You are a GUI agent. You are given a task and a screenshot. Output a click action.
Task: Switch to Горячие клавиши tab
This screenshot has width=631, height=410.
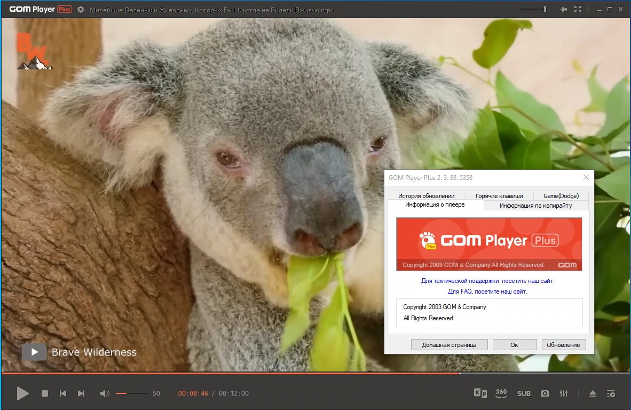point(499,195)
